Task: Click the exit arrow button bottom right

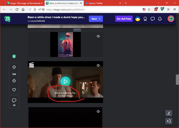Action: [x=169, y=121]
